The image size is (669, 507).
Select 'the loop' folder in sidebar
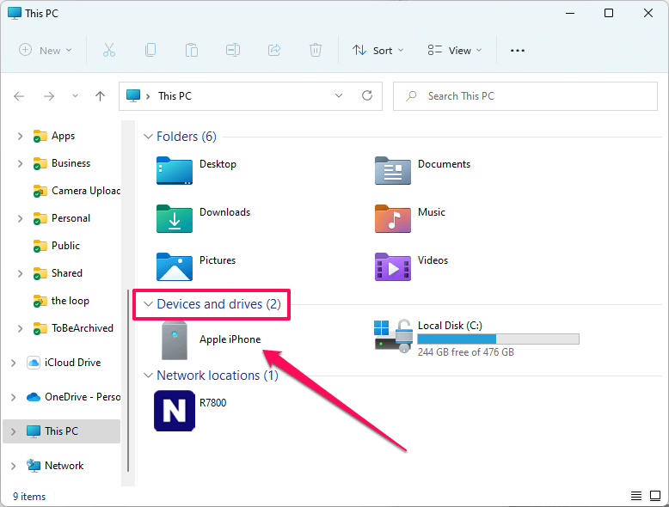pos(61,301)
